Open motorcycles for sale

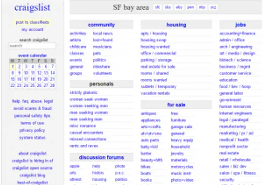(182, 167)
